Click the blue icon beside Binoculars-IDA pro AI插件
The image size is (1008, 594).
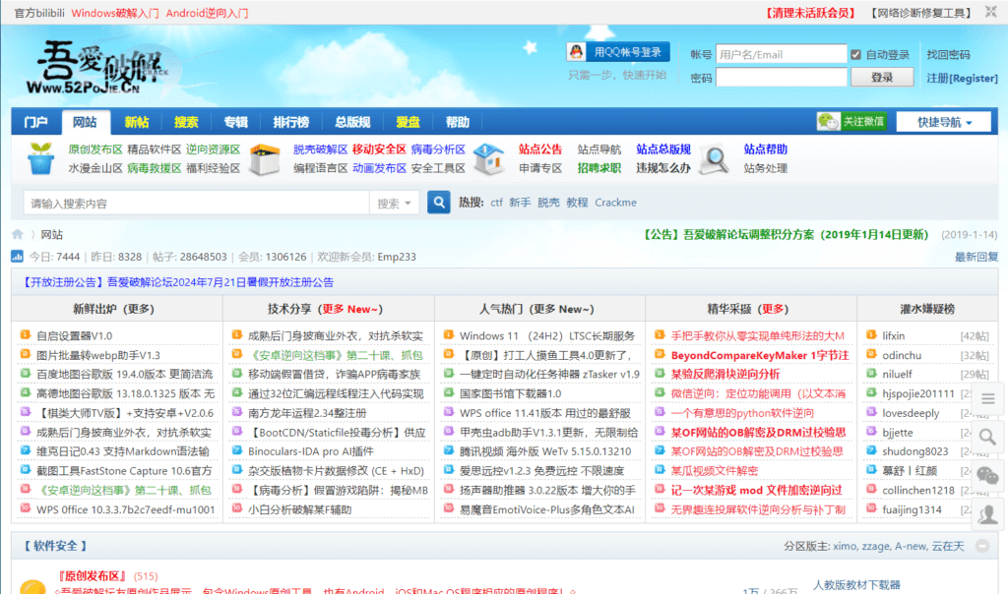coord(237,450)
